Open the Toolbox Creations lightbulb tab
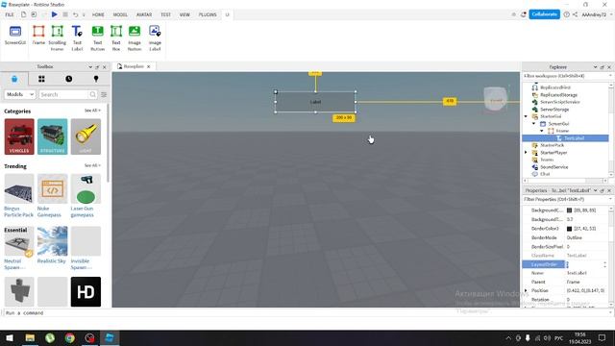Screen dimensions: 615x346 coord(96,79)
